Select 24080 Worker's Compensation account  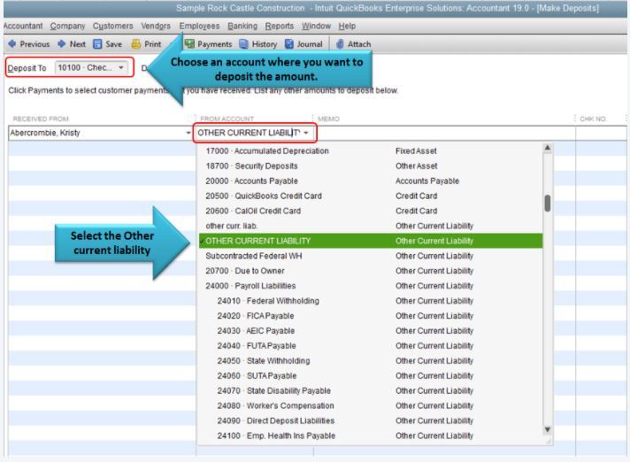click(370, 405)
